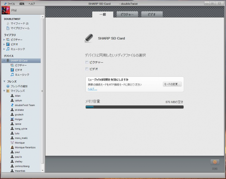This screenshot has width=226, height=179.
Task: Click the doubleTwist Team logo icon
Action: click(12, 105)
